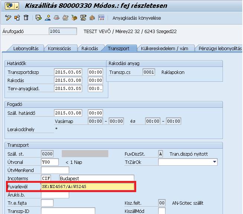Click the Terv-anyagkiad. time field

click(95, 88)
